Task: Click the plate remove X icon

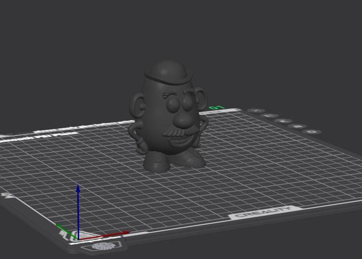Action: pos(256,110)
